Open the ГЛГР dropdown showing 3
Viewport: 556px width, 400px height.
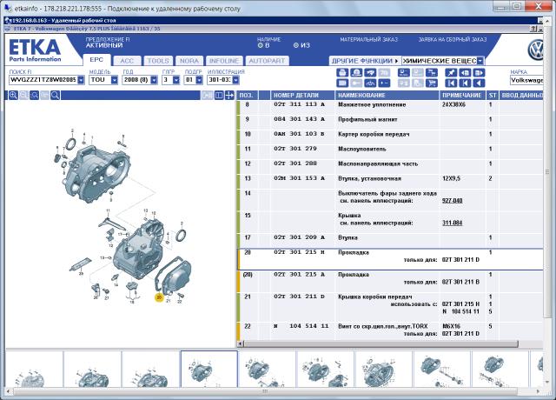click(176, 80)
